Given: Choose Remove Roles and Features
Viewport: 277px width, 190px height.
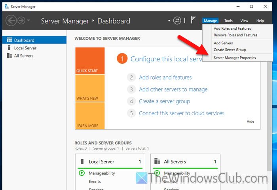Looking at the screenshot, I should click(237, 35).
